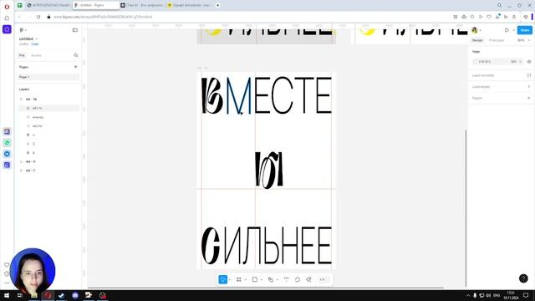Open Frame tool options dropdown arrow

click(x=246, y=280)
